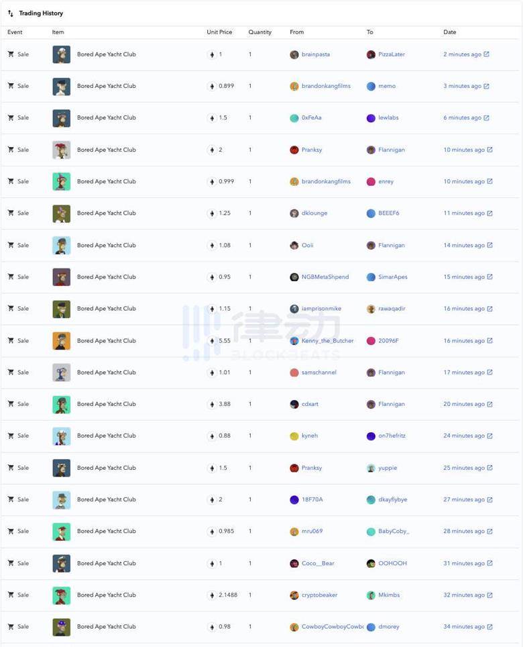
Task: Open Bored Ape Yacht Club item in 0xFeAa row
Action: 107,117
